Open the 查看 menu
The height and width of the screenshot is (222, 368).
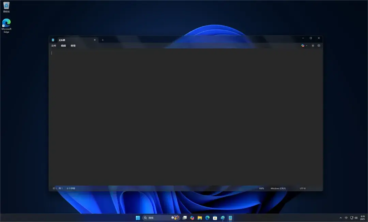tap(73, 45)
